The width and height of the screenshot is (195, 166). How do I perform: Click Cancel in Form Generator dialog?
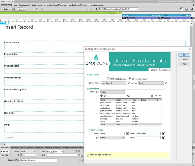(x=184, y=59)
